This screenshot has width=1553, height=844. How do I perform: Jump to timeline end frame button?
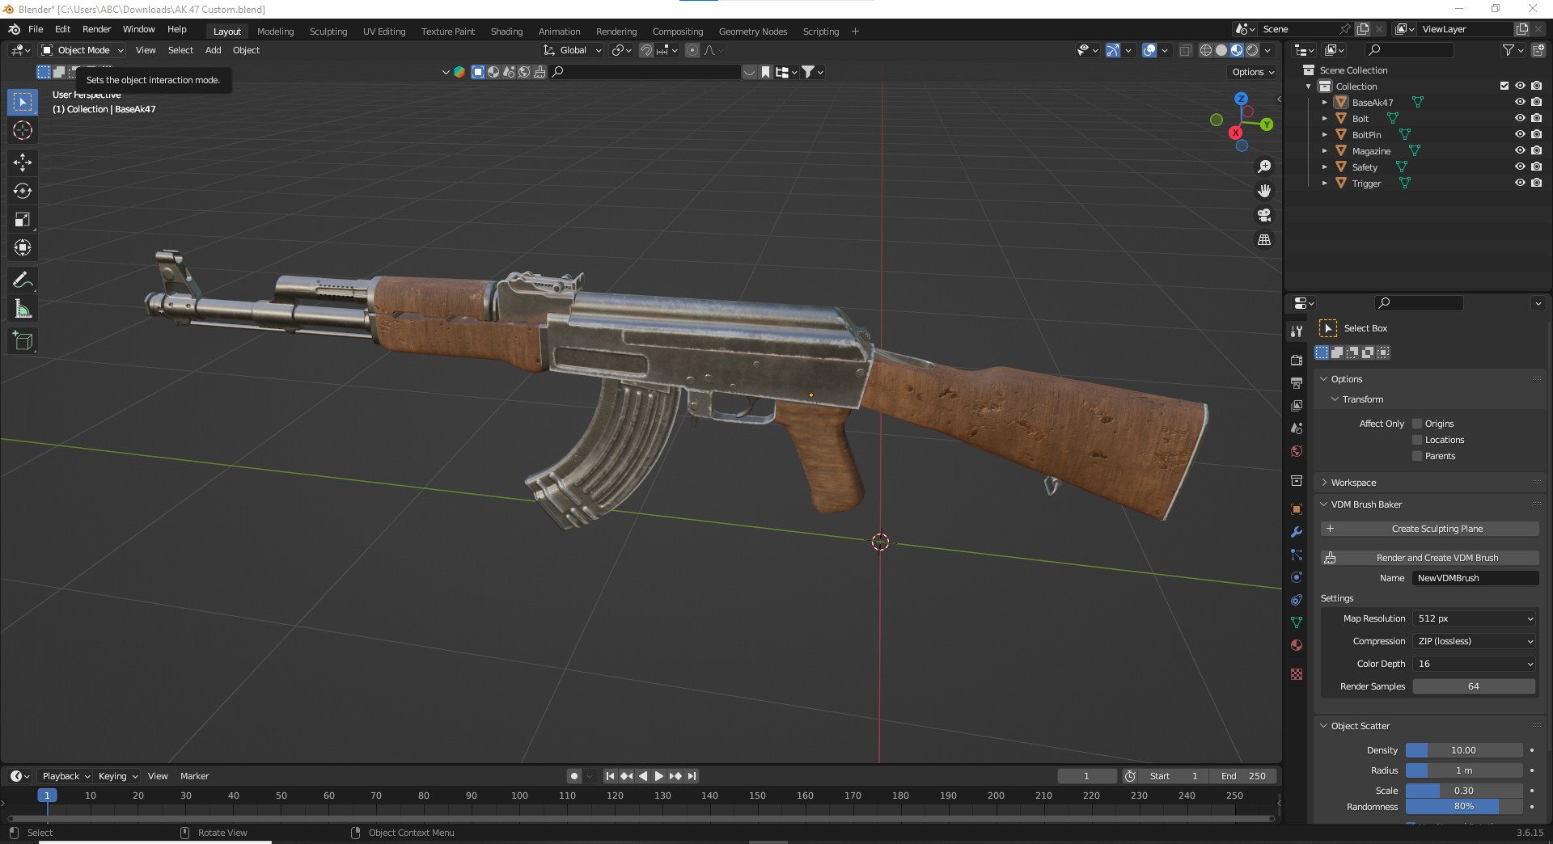[692, 776]
